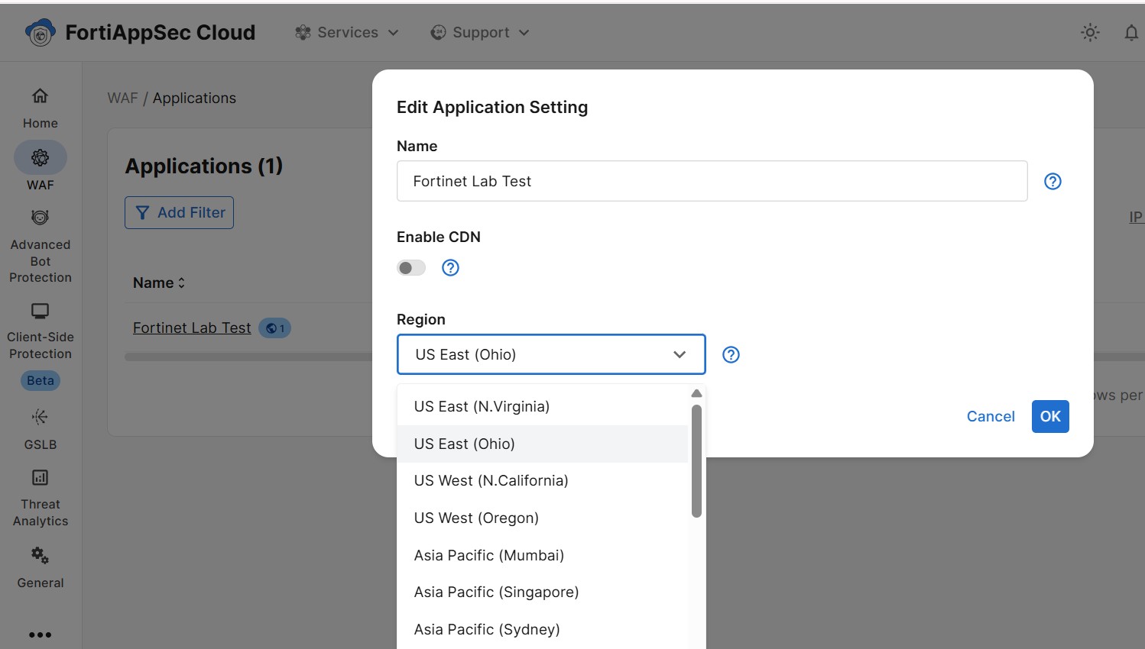This screenshot has width=1145, height=649.
Task: Expand the Services menu
Action: pyautogui.click(x=347, y=33)
